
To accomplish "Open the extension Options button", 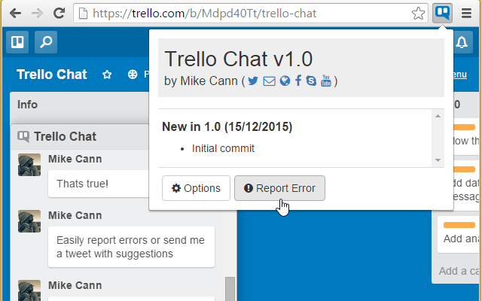I will pyautogui.click(x=196, y=188).
